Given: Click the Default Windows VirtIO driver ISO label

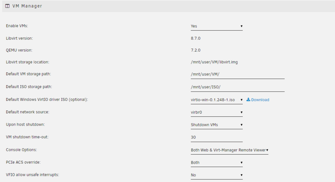Looking at the screenshot, I should [x=47, y=100].
